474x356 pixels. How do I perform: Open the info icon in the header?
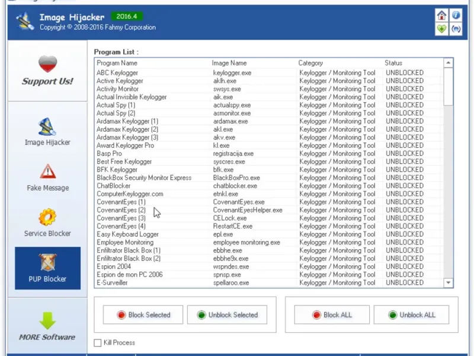coord(456,15)
